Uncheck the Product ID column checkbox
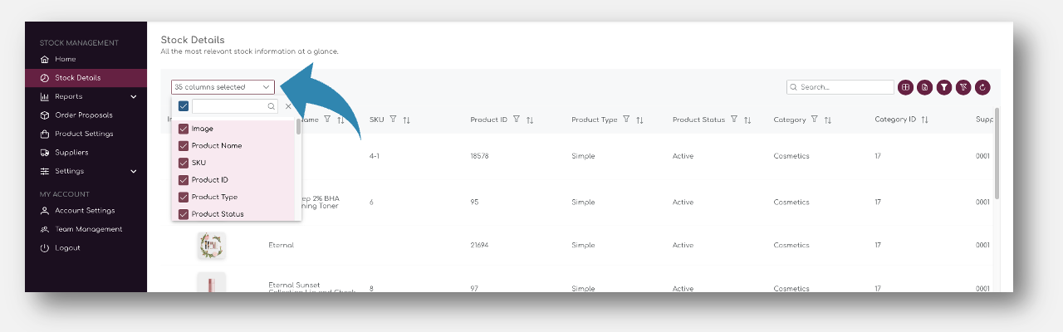This screenshot has width=1063, height=332. (184, 179)
